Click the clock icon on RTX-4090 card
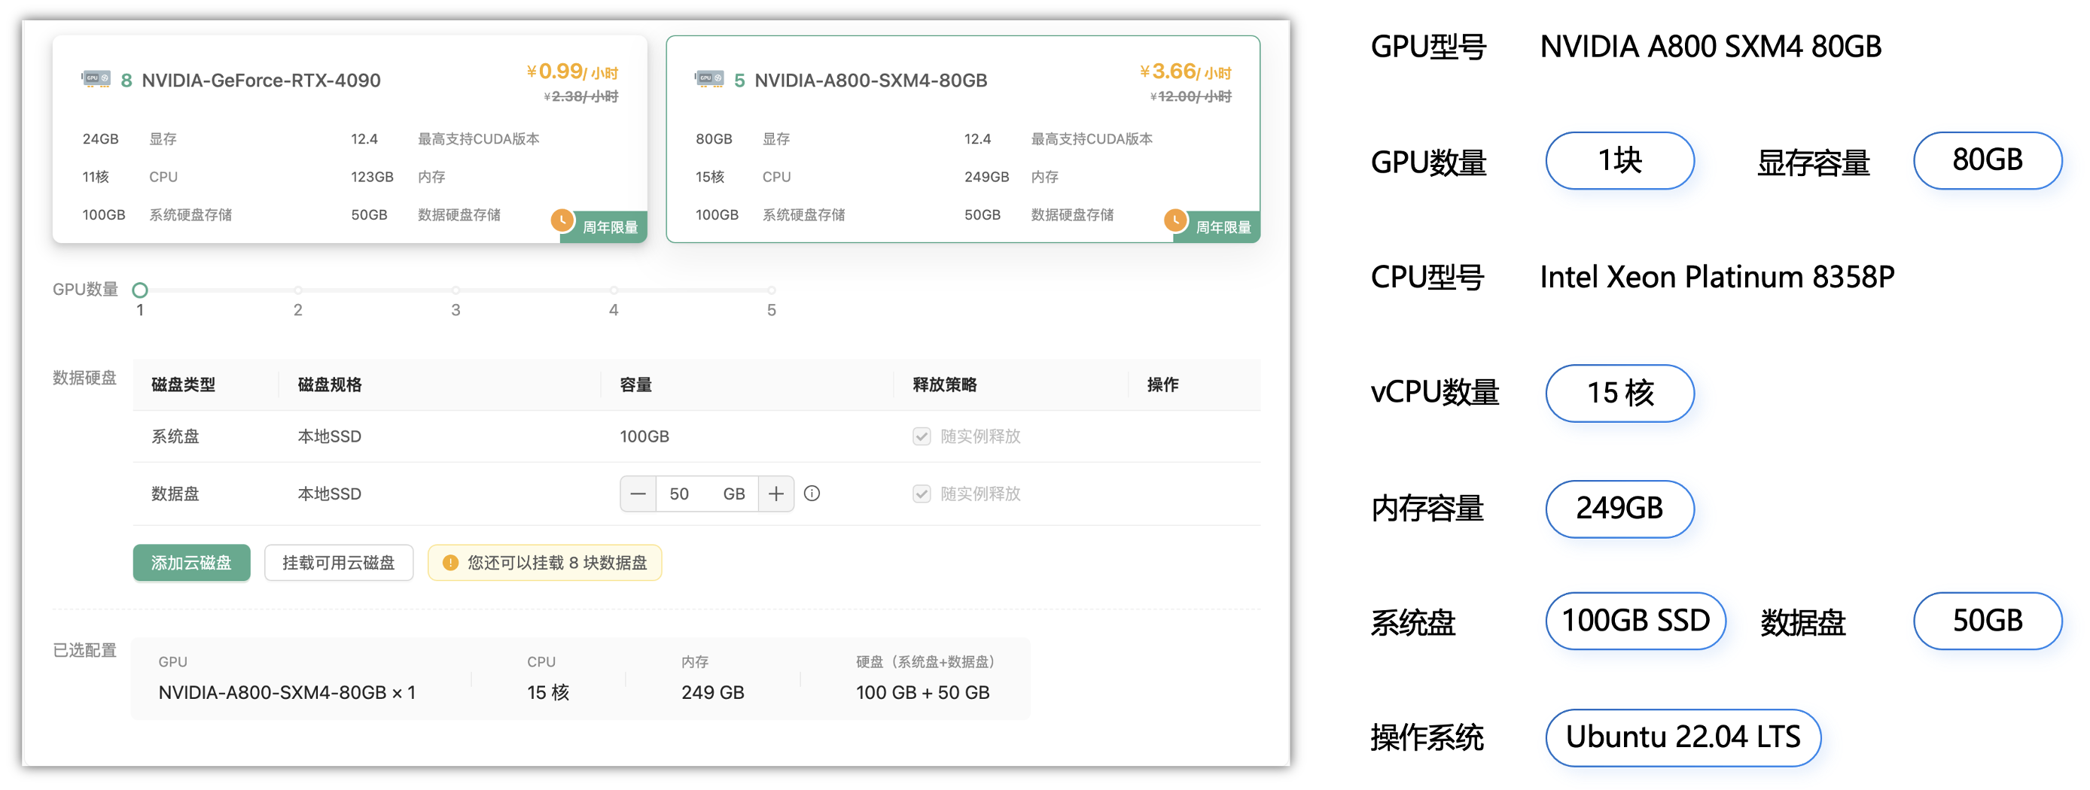The width and height of the screenshot is (2090, 790). click(562, 220)
